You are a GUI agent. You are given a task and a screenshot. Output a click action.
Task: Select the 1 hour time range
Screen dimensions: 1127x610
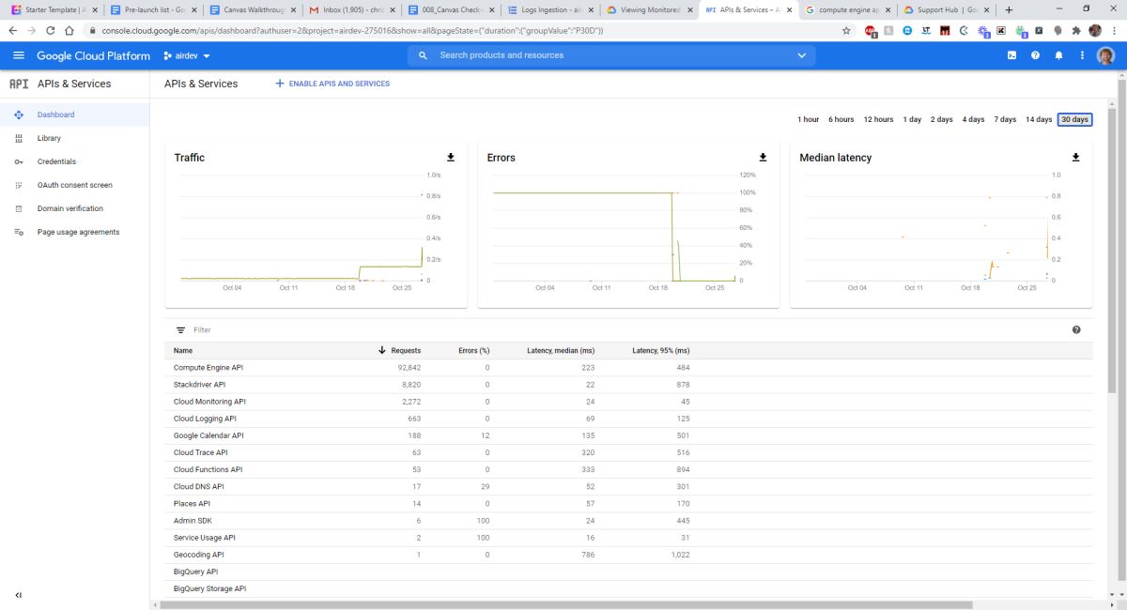(808, 119)
